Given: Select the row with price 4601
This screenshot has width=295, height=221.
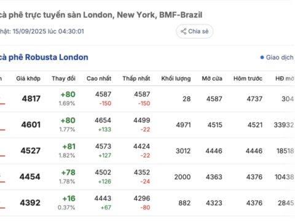Looking at the screenshot, I should click(x=147, y=125).
